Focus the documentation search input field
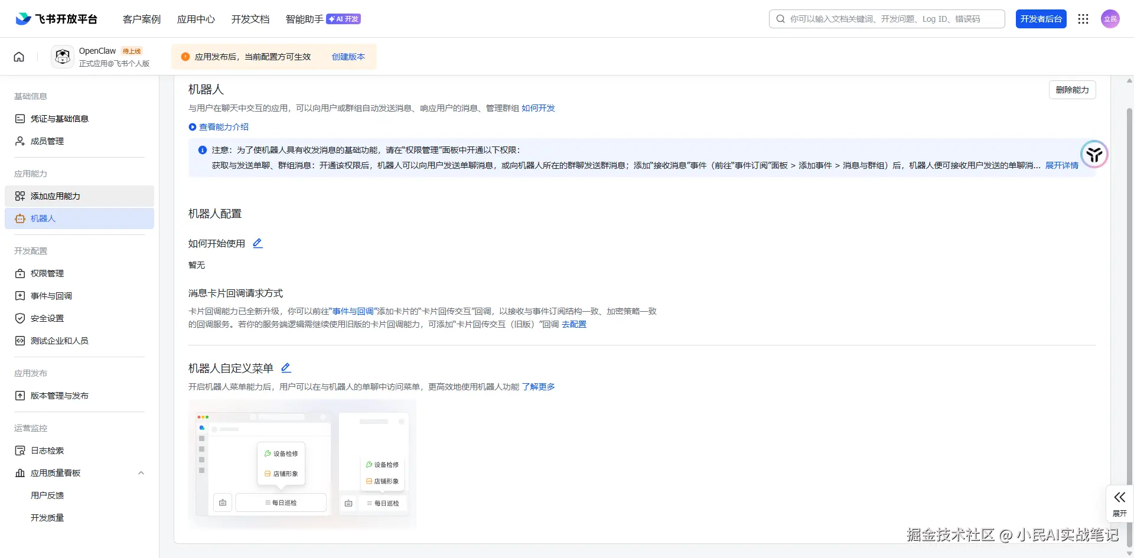Viewport: 1134px width, 558px height. coord(887,19)
